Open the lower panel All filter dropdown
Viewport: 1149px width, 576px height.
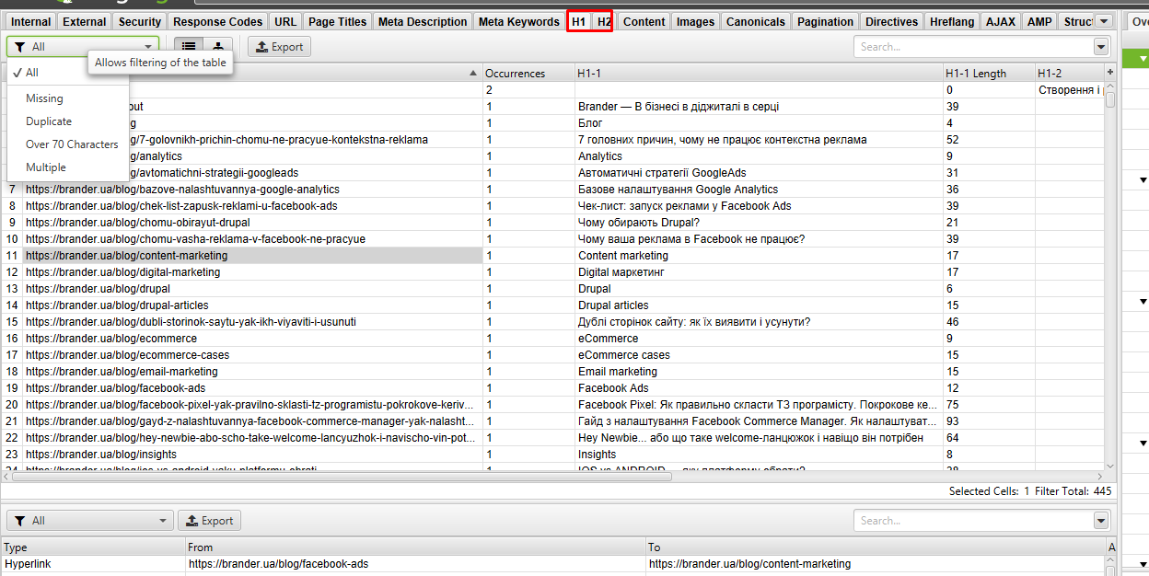coord(88,521)
